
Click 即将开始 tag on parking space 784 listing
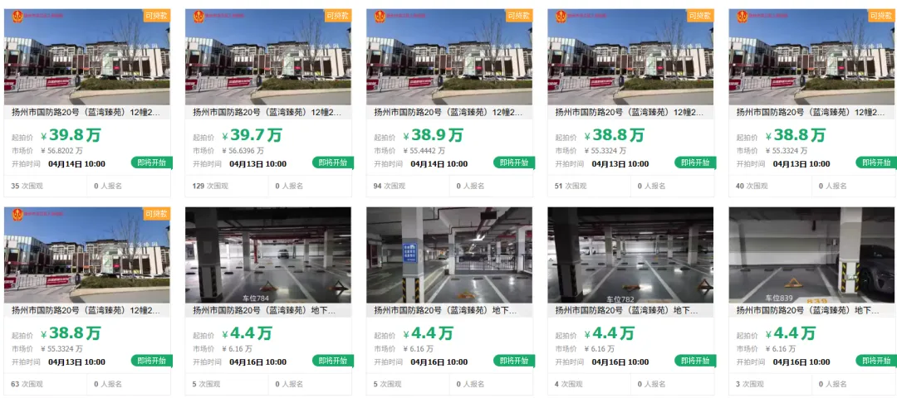point(333,361)
